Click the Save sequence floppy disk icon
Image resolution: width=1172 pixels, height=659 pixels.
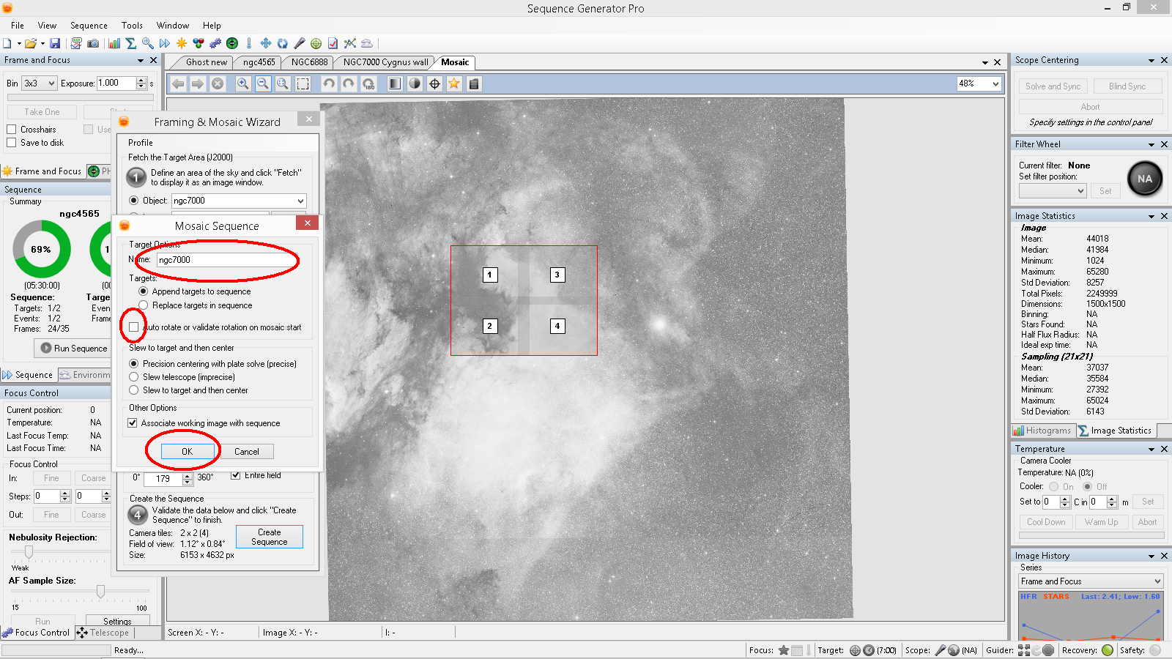(55, 43)
